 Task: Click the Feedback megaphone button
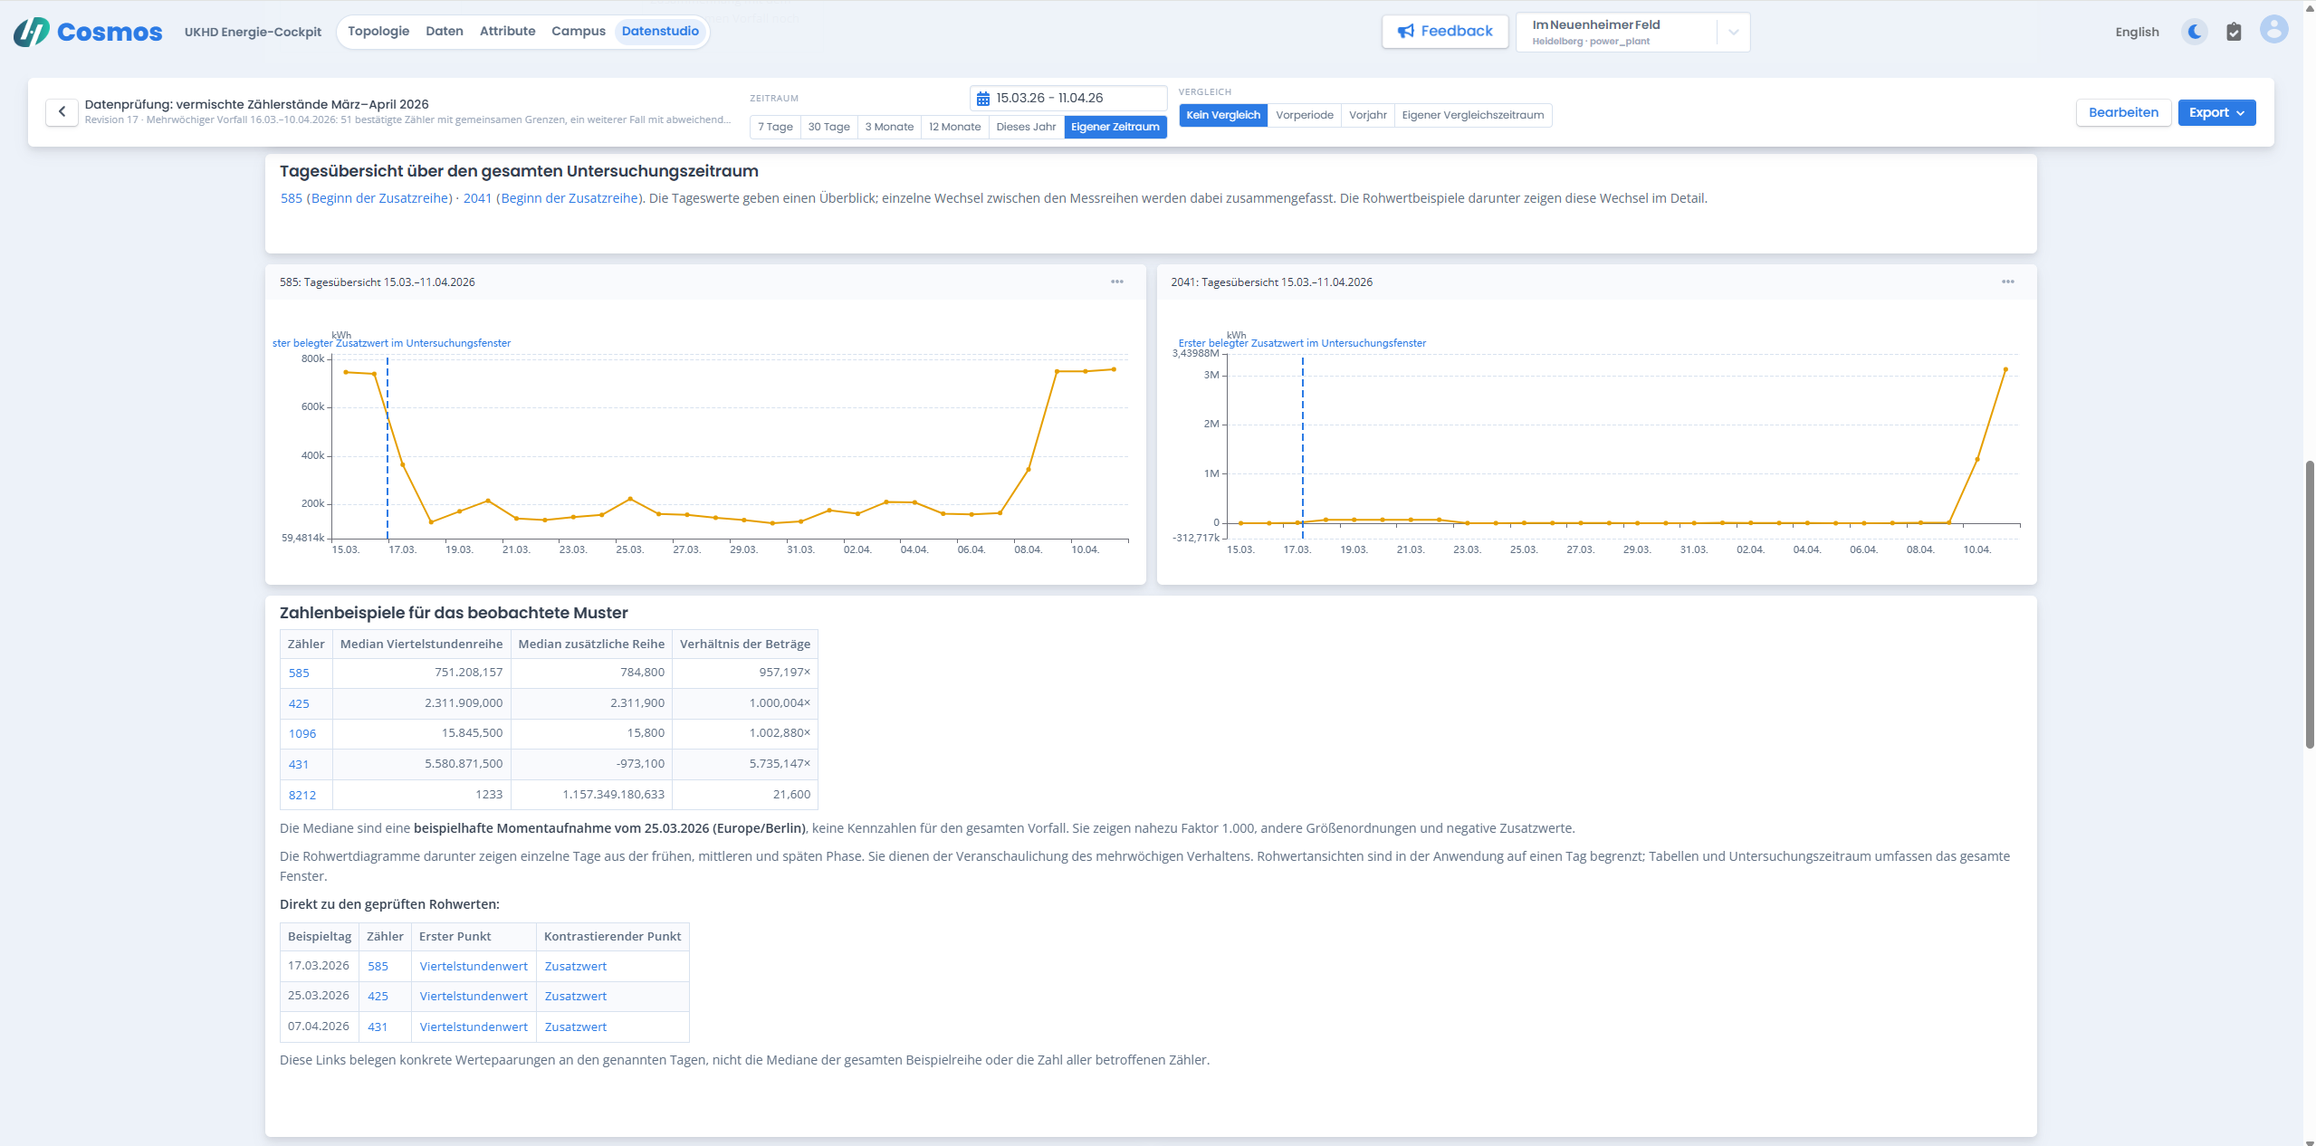click(x=1445, y=31)
